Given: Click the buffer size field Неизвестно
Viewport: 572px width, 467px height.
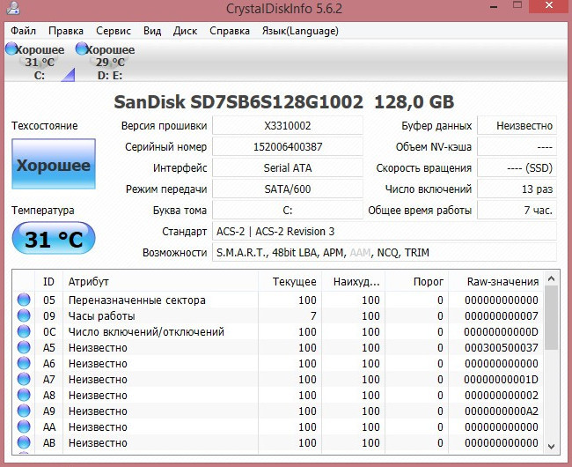Looking at the screenshot, I should coord(517,126).
